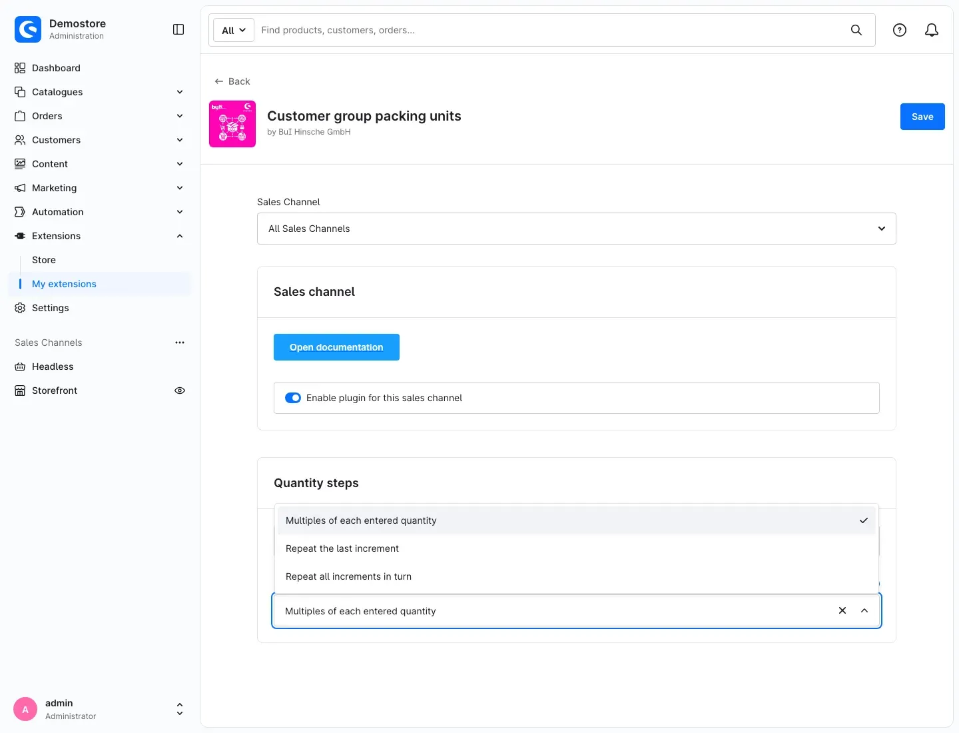The height and width of the screenshot is (733, 959).
Task: Expand the Marketing menu chevron
Action: click(x=180, y=188)
